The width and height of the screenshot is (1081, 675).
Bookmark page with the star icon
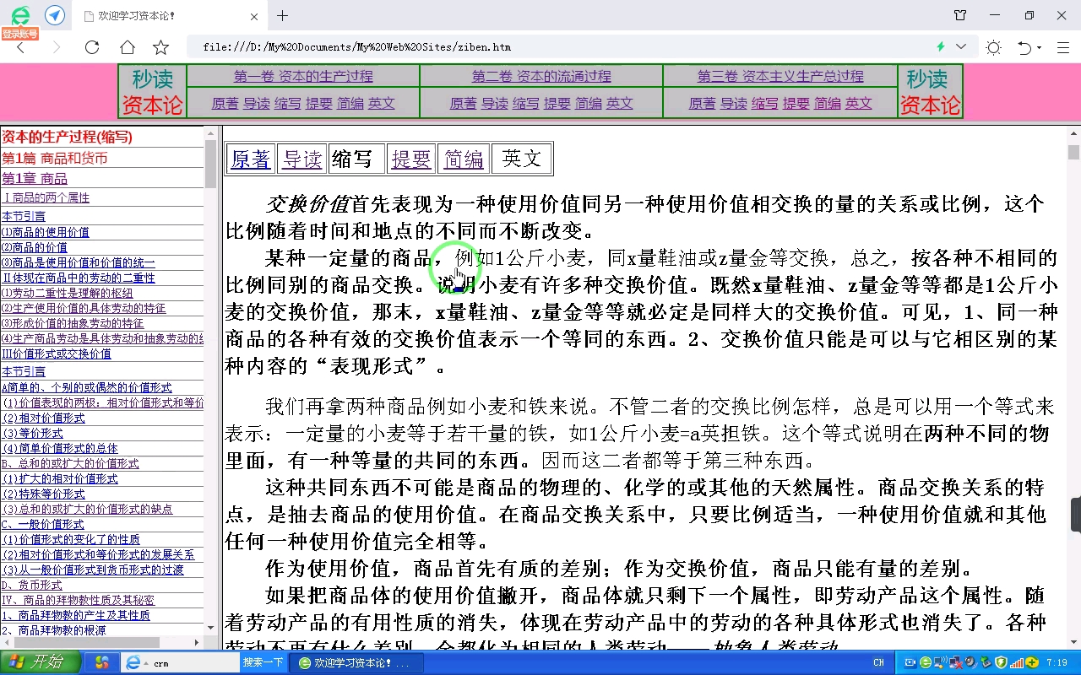(x=160, y=47)
